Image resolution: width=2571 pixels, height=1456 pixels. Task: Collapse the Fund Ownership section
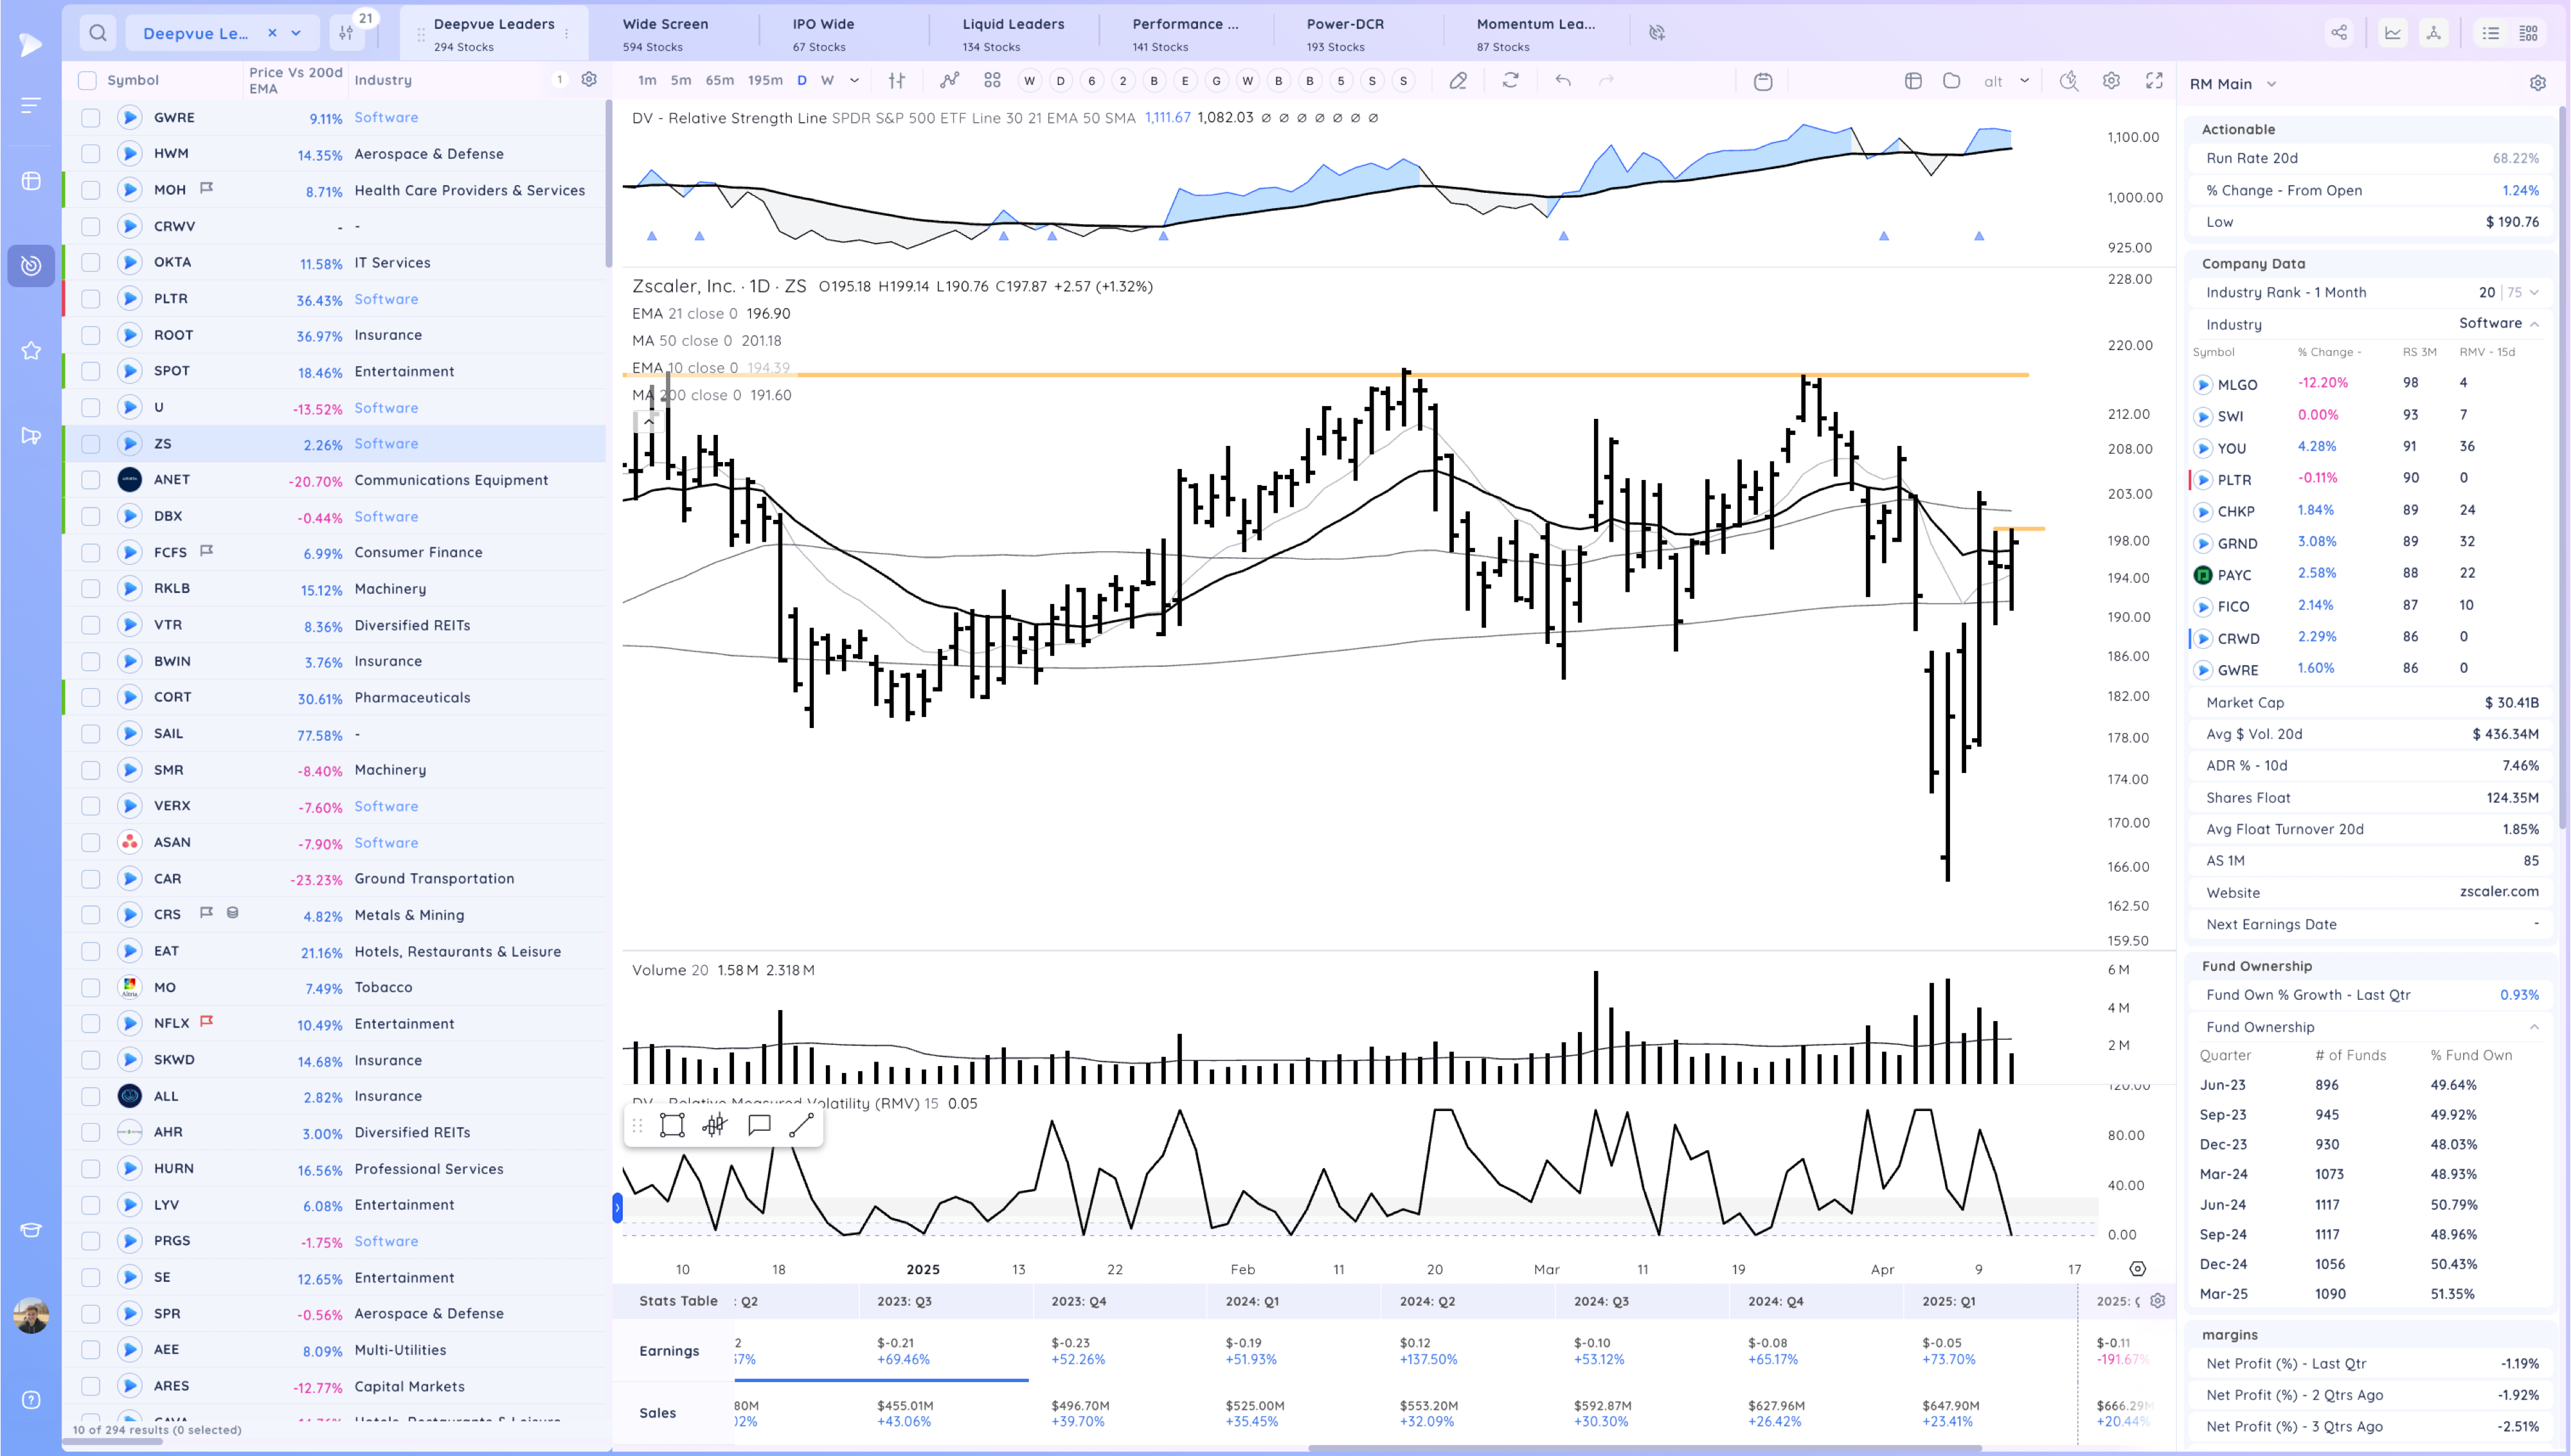coord(2534,1027)
